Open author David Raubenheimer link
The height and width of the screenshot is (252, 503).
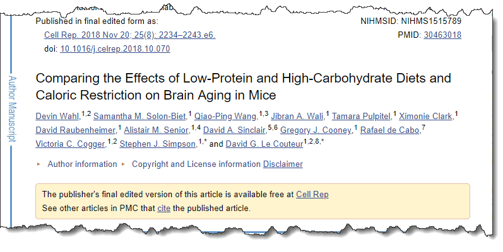[76, 130]
